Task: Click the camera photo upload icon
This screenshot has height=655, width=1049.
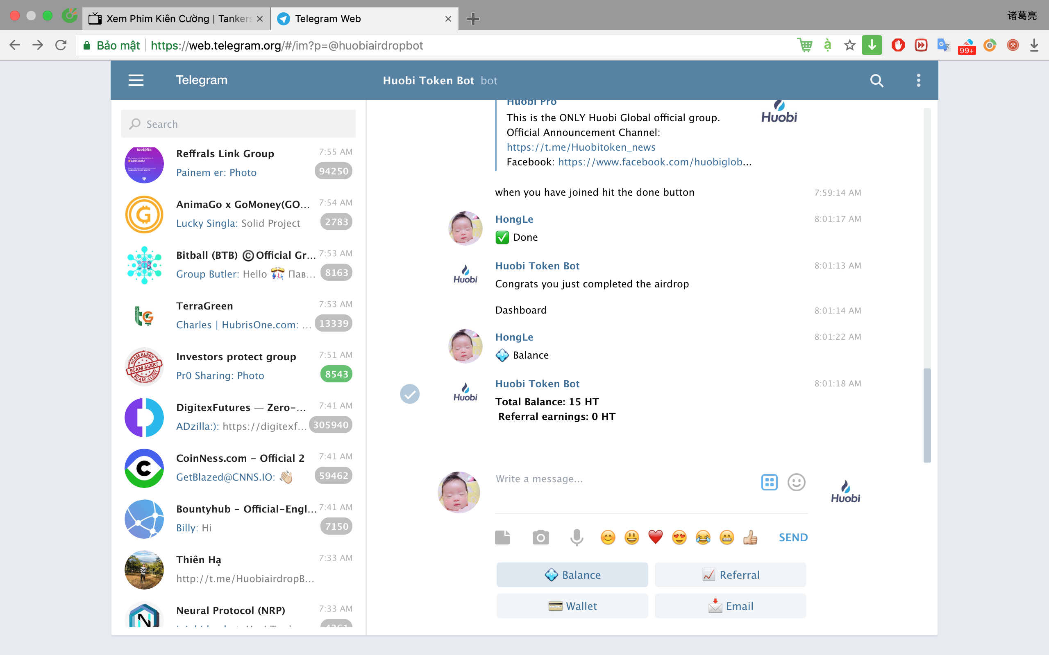Action: [540, 537]
